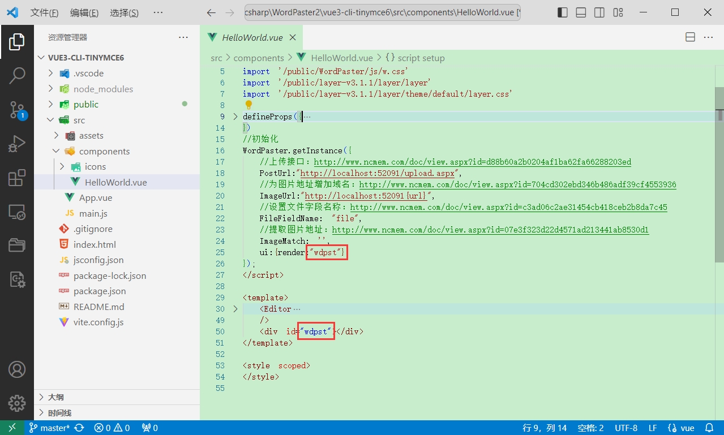Open the Extensions view
The width and height of the screenshot is (724, 435).
pos(17,178)
